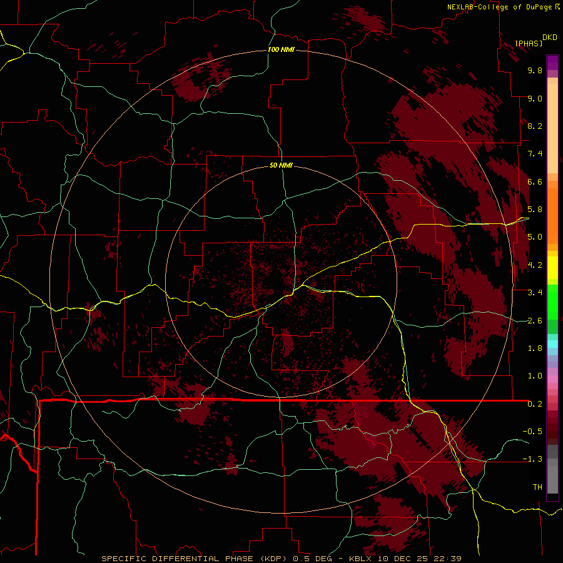Click the 7.4 value on the KDP legend
Viewport: 563px width, 563px height.
tap(535, 154)
